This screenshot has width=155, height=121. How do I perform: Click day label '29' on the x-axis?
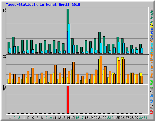tap(136, 118)
